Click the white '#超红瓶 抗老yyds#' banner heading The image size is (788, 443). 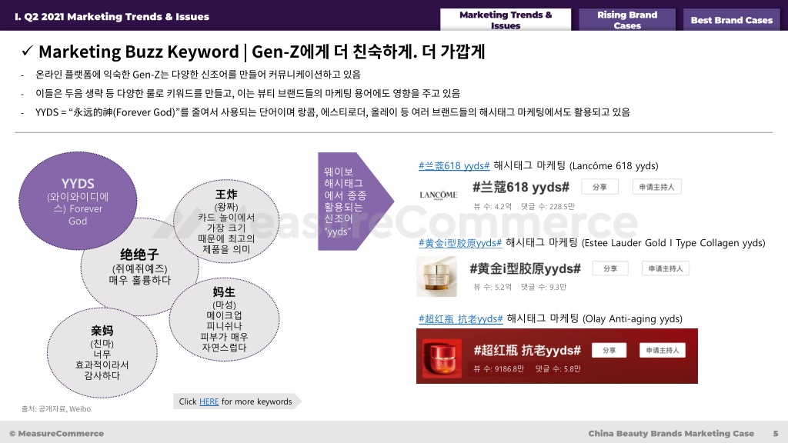pos(527,350)
